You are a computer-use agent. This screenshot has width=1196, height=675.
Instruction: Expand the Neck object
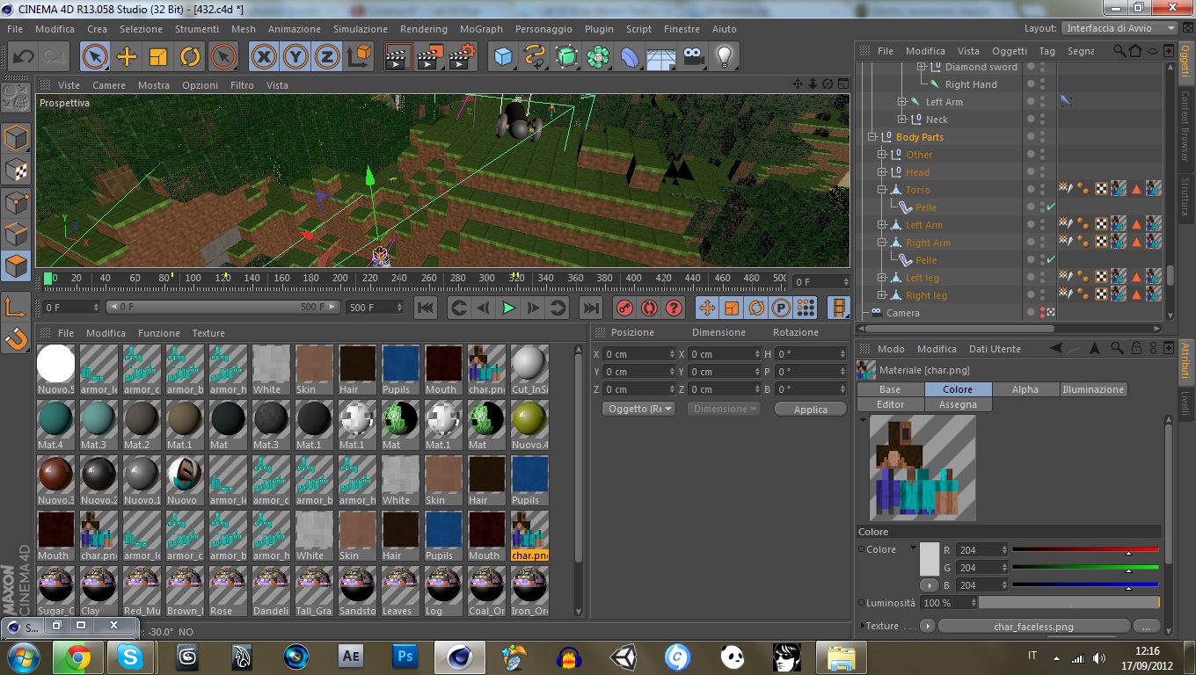(x=901, y=120)
